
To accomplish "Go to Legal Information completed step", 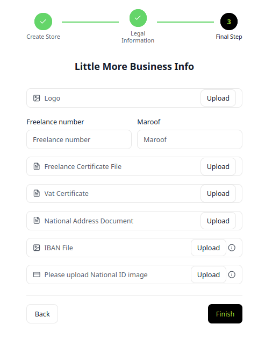I will [138, 18].
